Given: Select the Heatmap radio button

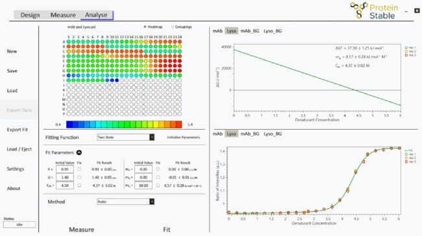Looking at the screenshot, I should 145,27.
